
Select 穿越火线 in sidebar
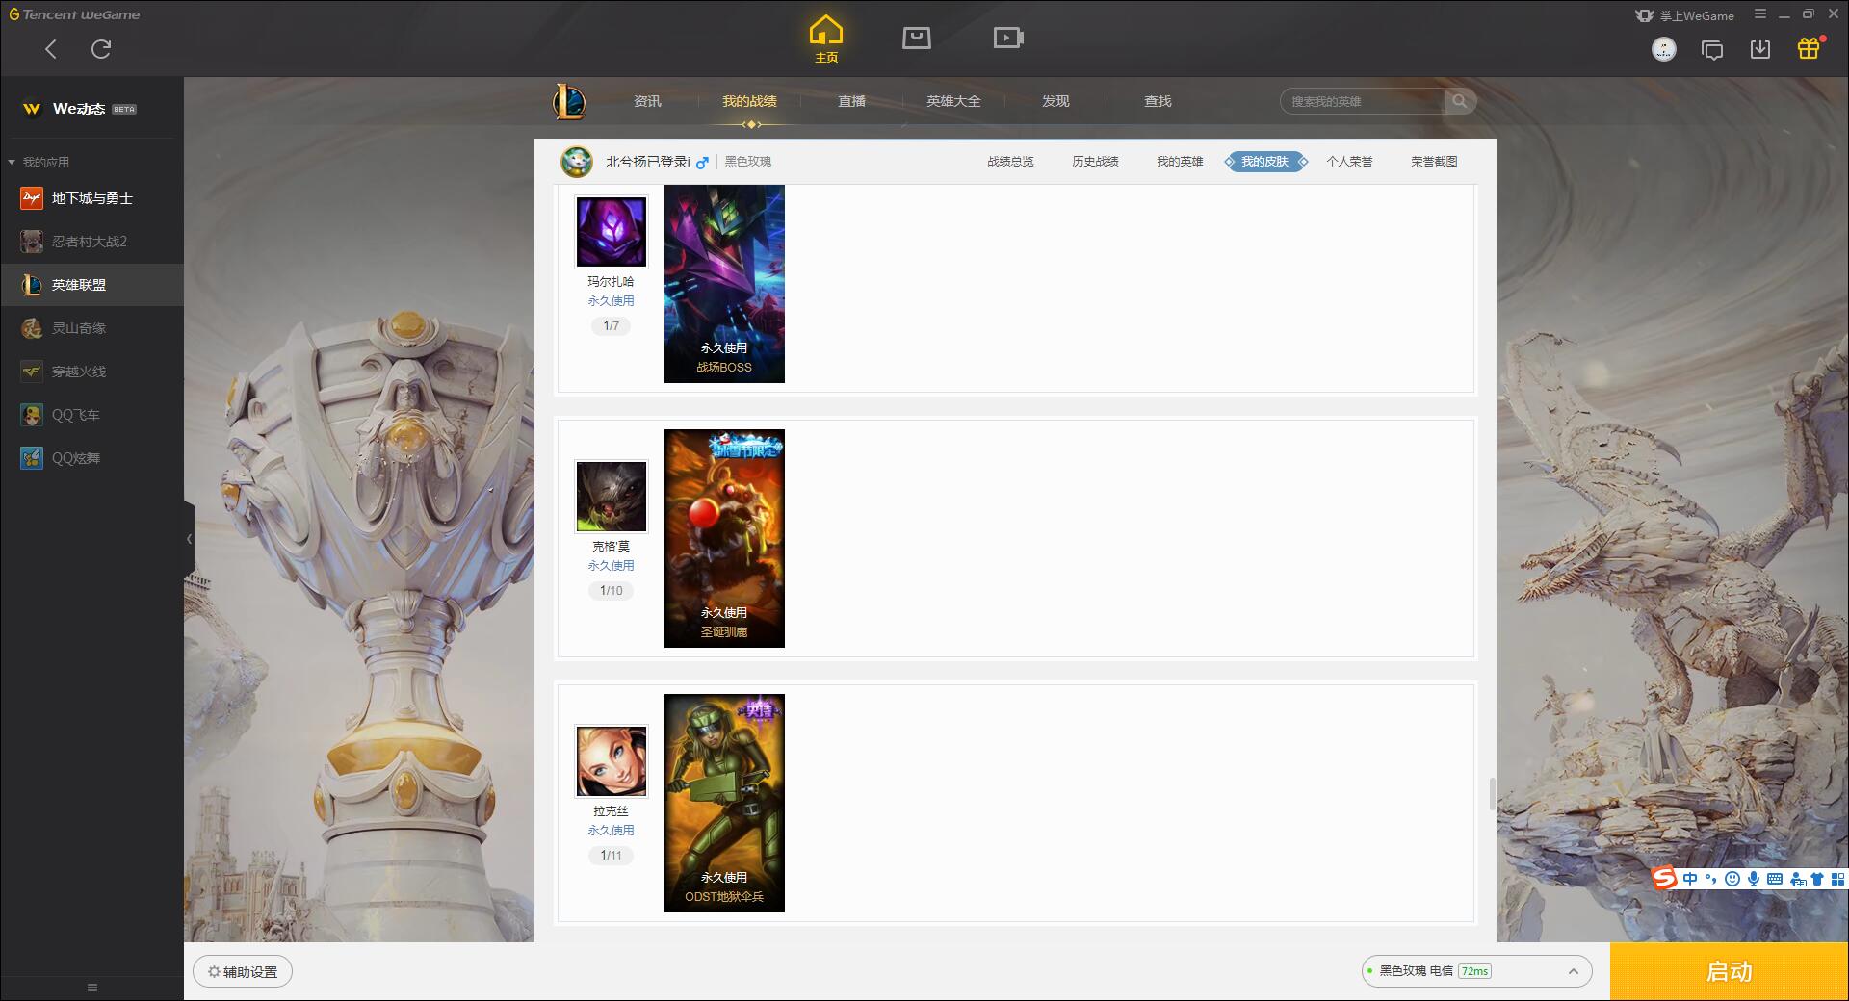point(91,372)
